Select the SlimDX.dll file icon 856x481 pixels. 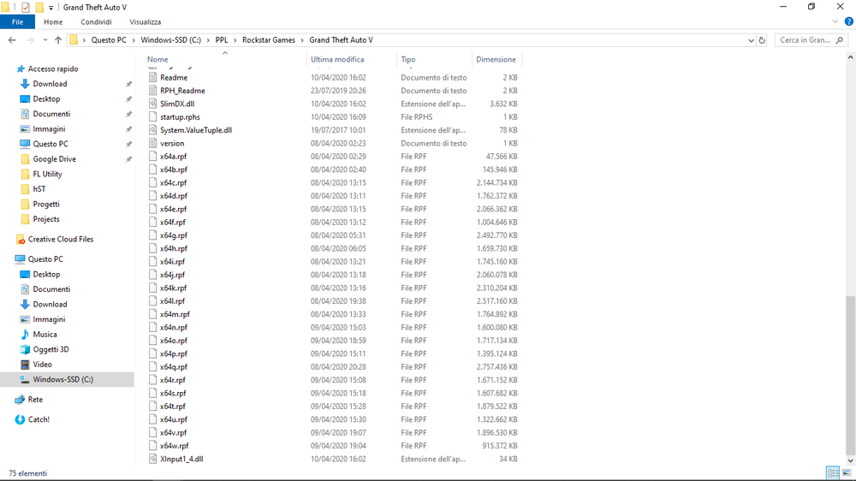click(x=153, y=104)
